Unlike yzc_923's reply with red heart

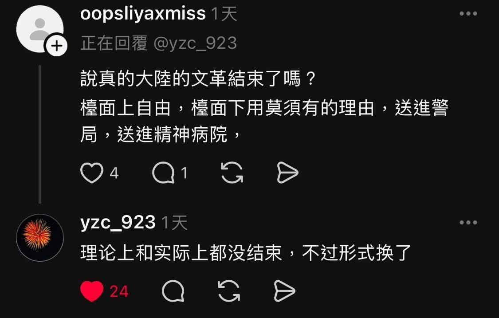click(x=92, y=291)
